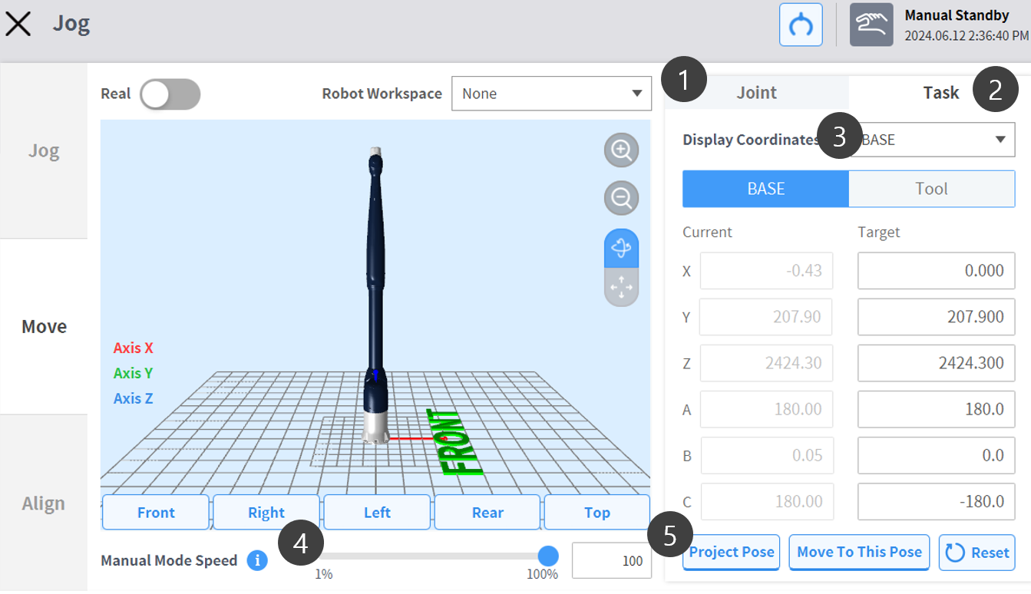The height and width of the screenshot is (594, 1031).
Task: Open the Align side tab
Action: pyautogui.click(x=44, y=503)
